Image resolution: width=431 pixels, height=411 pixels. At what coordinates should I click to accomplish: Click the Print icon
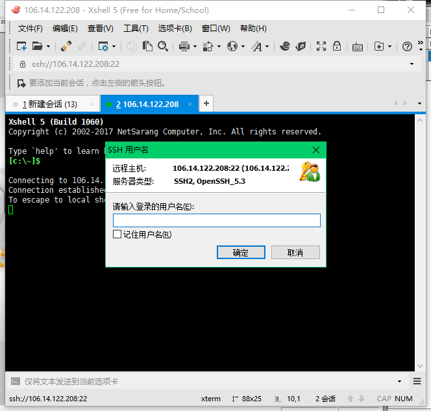pos(184,46)
